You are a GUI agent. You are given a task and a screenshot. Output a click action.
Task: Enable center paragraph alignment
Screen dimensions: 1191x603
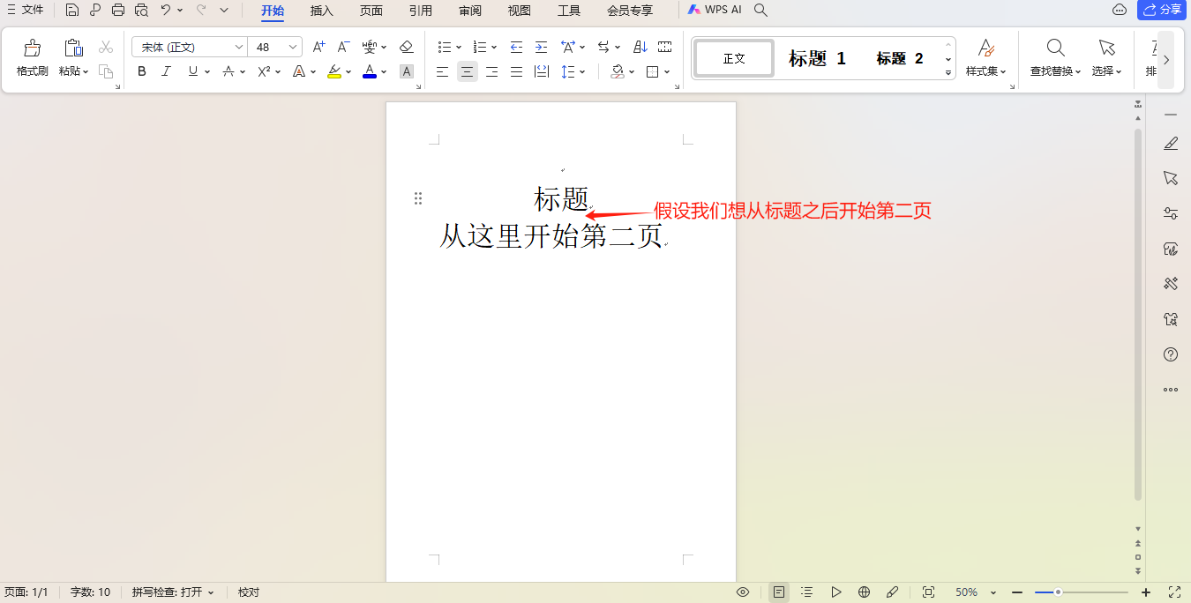(467, 71)
